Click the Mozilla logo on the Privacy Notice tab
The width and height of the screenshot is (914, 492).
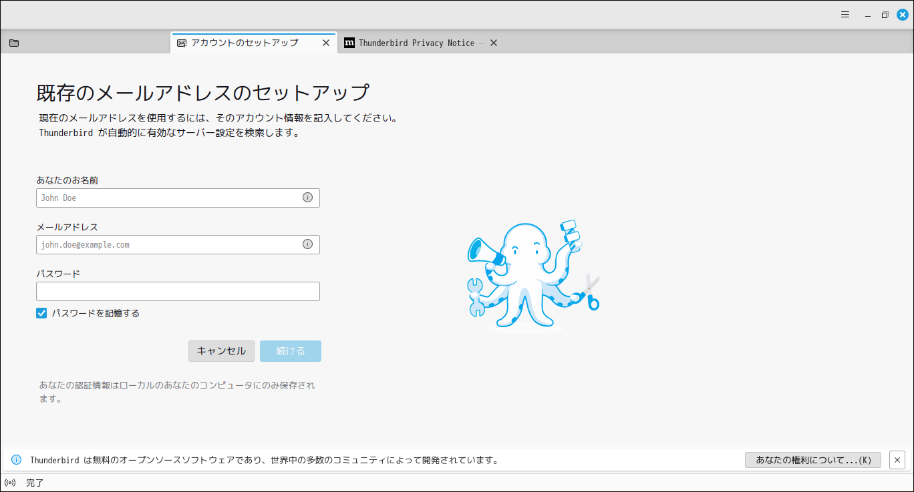click(349, 43)
